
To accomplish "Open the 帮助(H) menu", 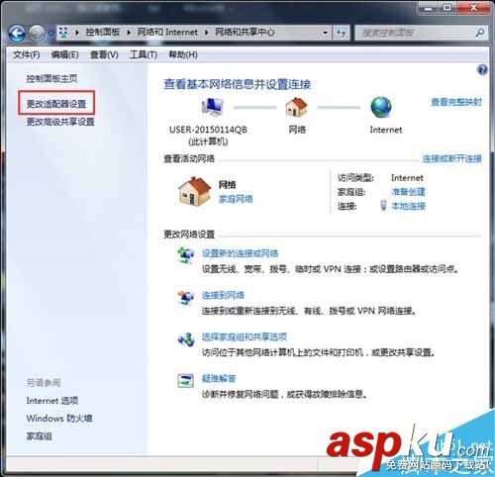I will pyautogui.click(x=183, y=54).
